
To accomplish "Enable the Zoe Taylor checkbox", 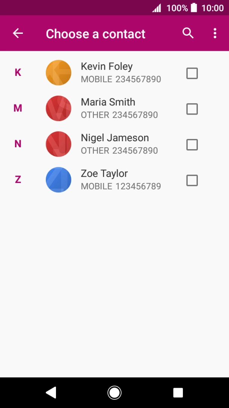I will pyautogui.click(x=192, y=180).
